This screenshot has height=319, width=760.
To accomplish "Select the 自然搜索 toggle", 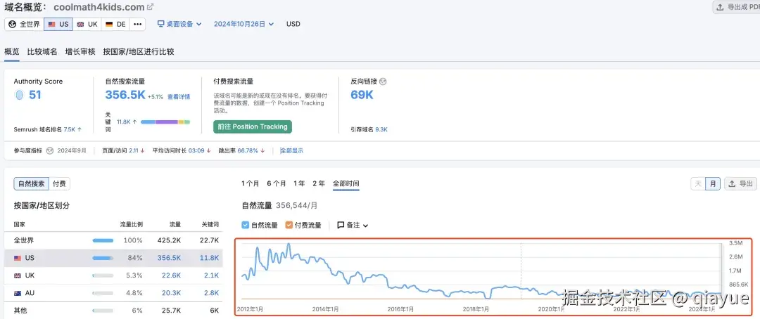I will pyautogui.click(x=32, y=184).
